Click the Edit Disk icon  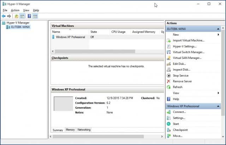click(x=169, y=64)
